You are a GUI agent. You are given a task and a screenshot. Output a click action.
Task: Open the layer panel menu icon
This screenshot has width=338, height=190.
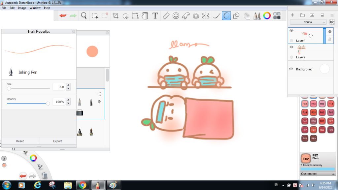[x=332, y=15]
